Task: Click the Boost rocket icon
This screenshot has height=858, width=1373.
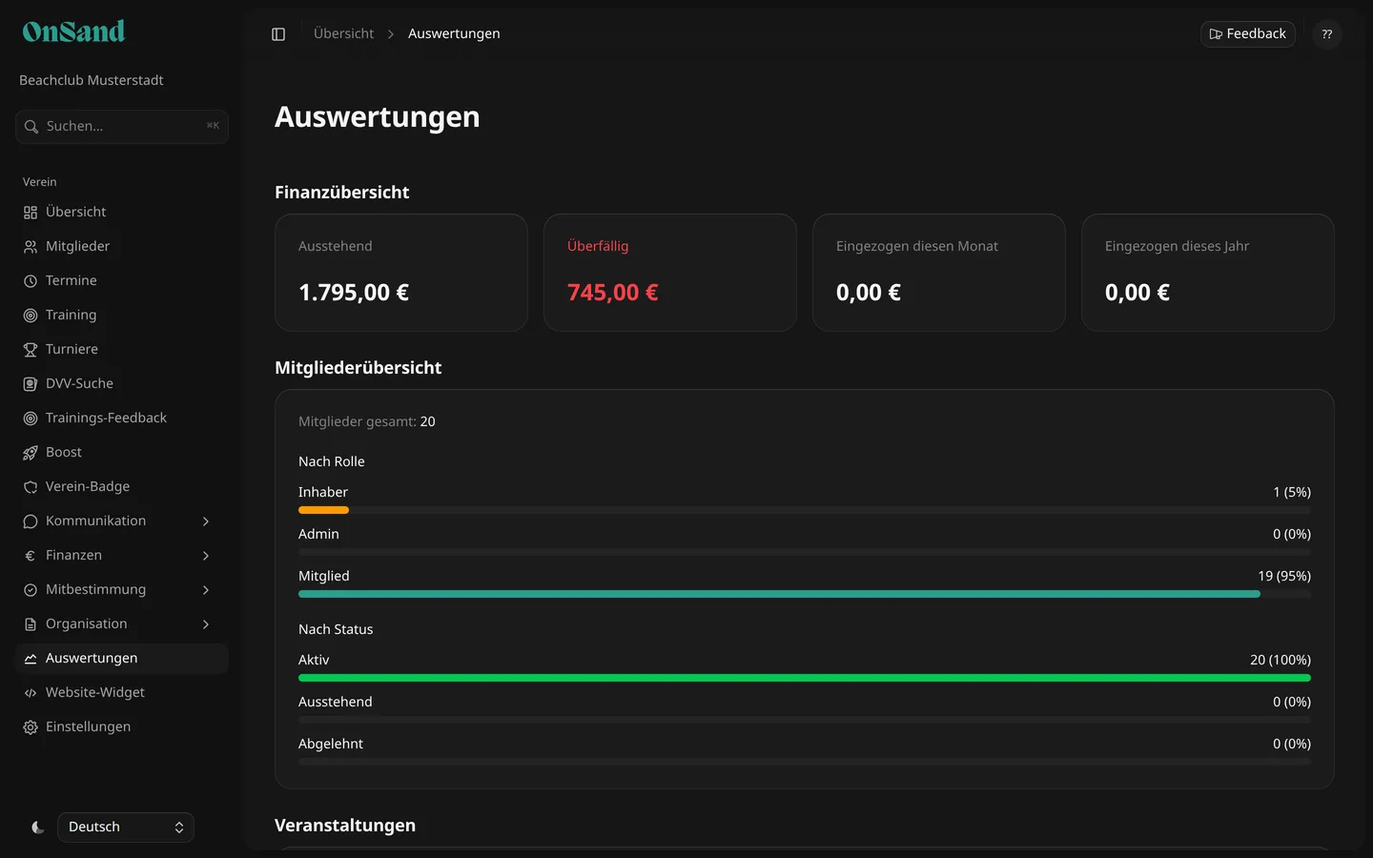Action: (x=31, y=453)
